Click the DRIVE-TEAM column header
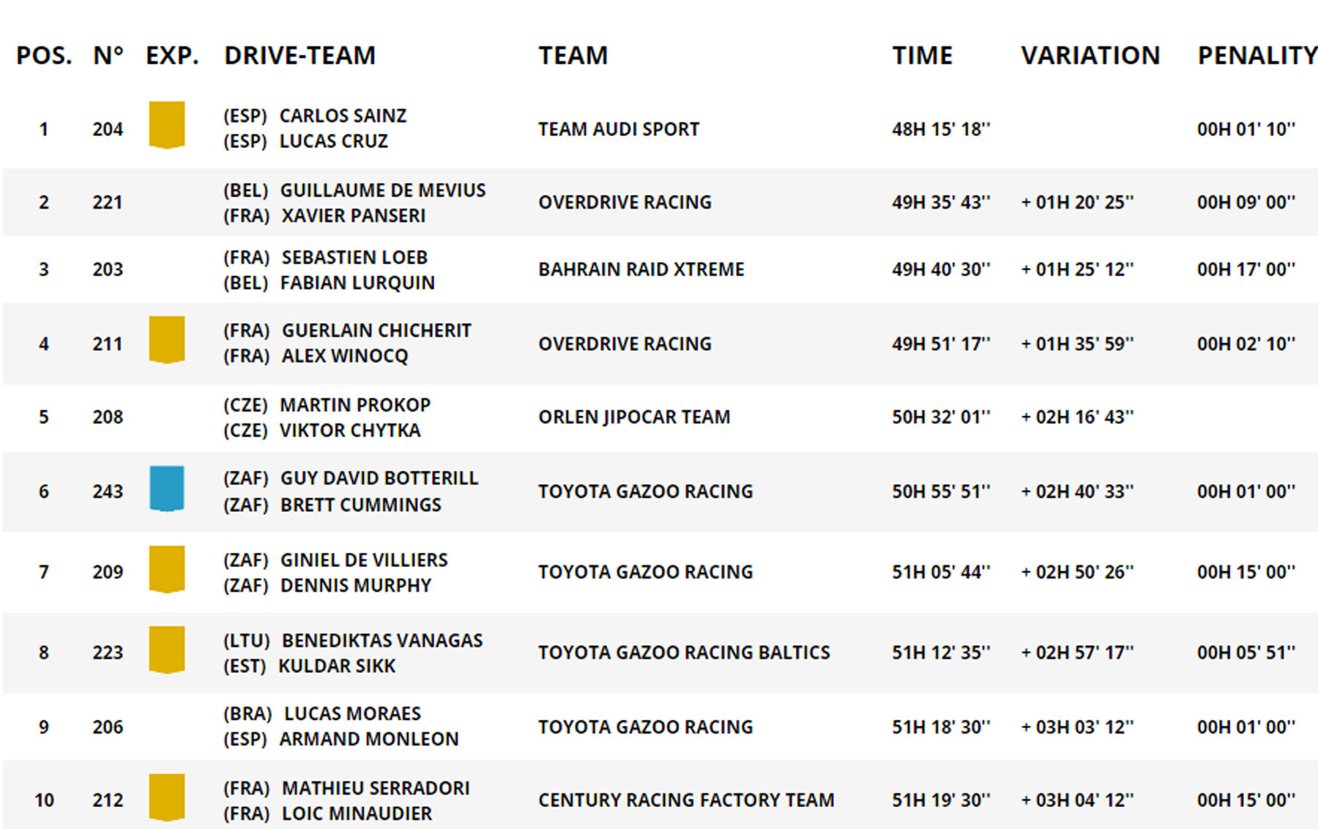The image size is (1318, 829). 299,56
